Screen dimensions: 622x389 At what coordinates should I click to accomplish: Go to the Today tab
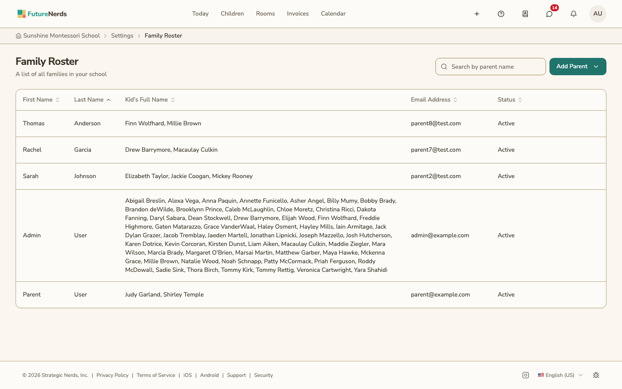(200, 14)
